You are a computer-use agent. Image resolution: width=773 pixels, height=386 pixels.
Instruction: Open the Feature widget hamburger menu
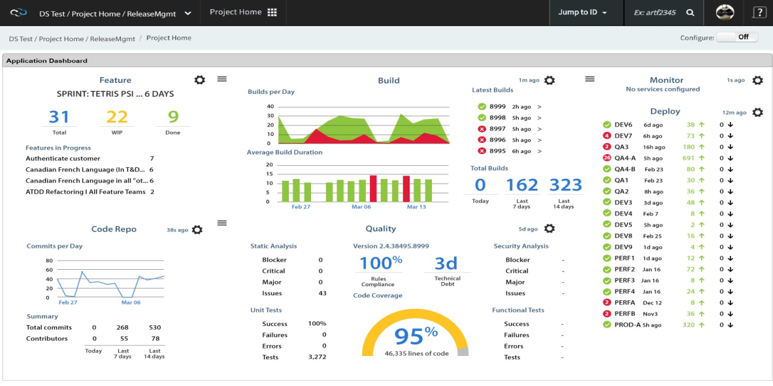coord(222,79)
